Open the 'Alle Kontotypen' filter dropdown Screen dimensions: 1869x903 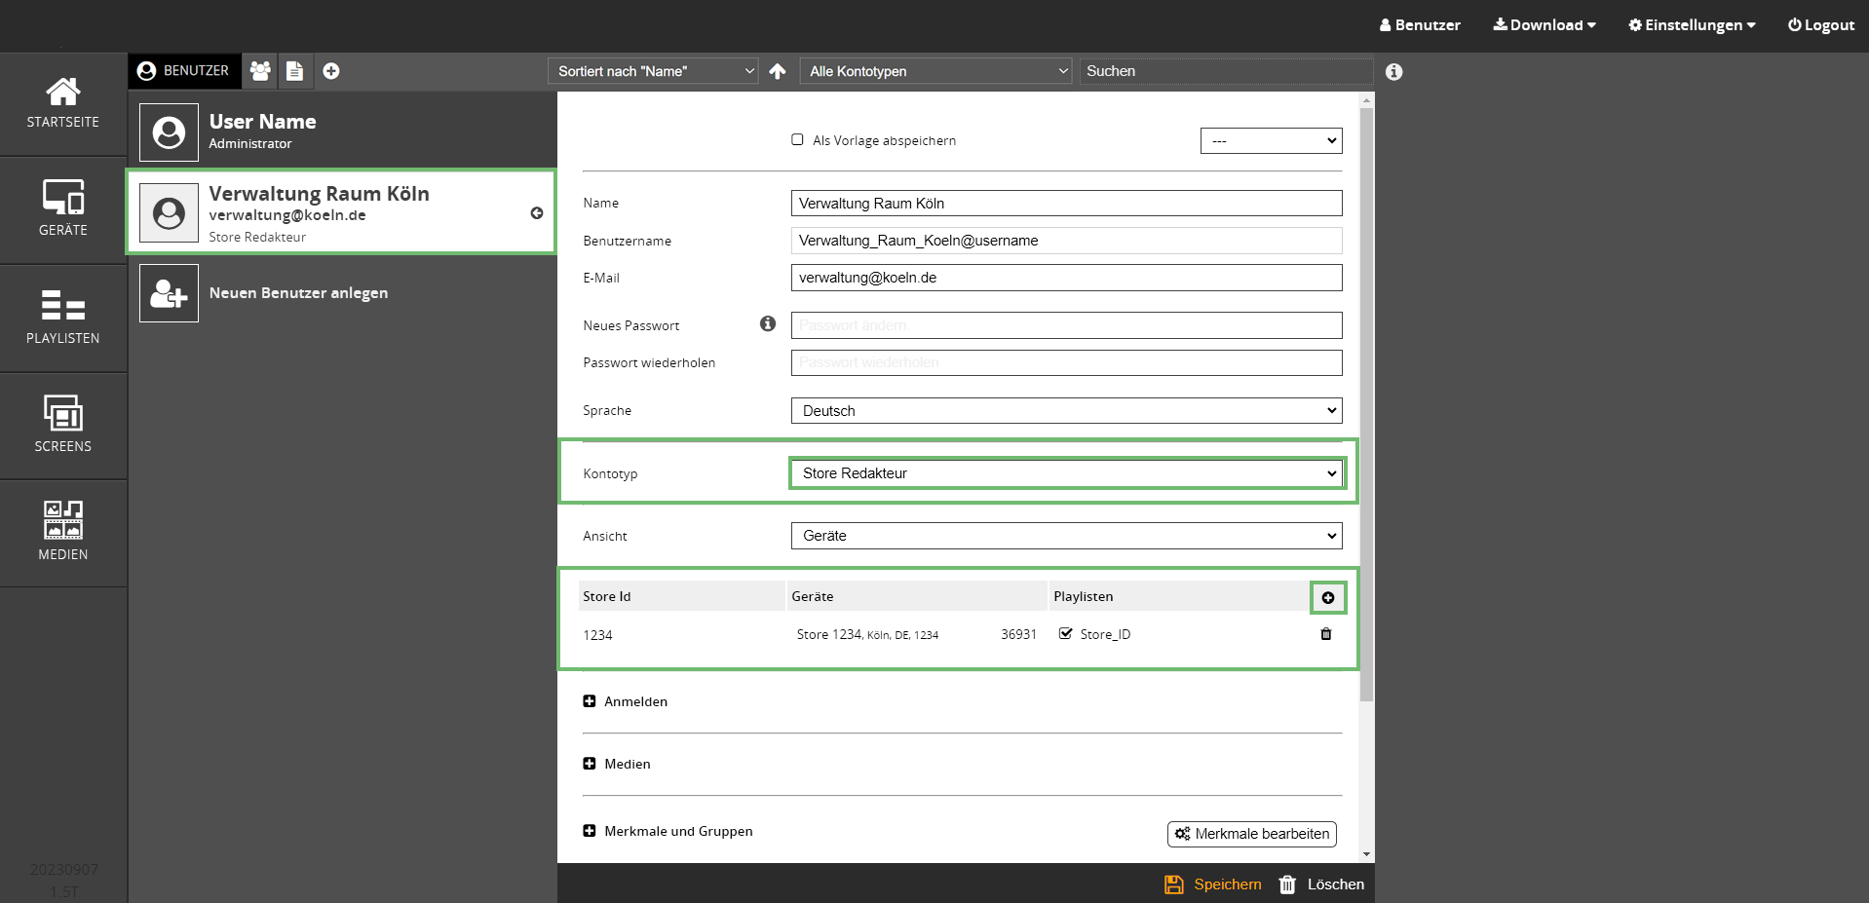pyautogui.click(x=935, y=71)
